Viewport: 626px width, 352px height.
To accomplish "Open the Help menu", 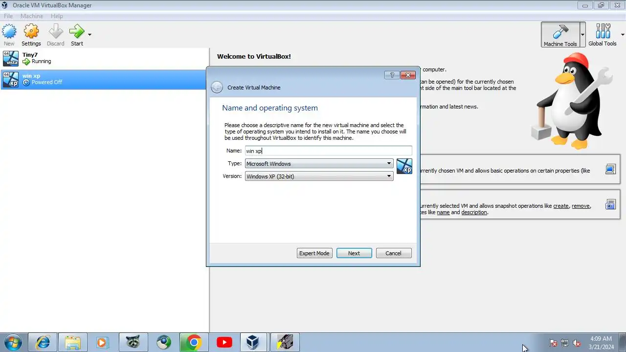I will click(57, 16).
